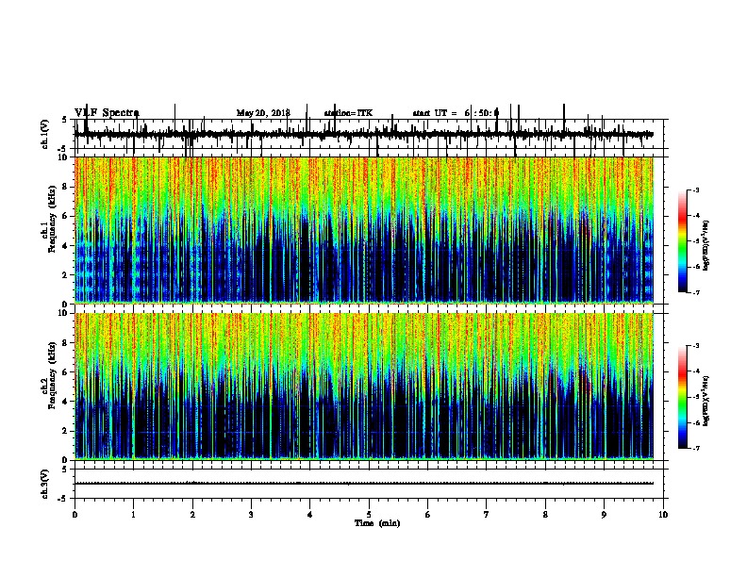
Task: Click the '4' tick on the time axis
Action: 309,515
